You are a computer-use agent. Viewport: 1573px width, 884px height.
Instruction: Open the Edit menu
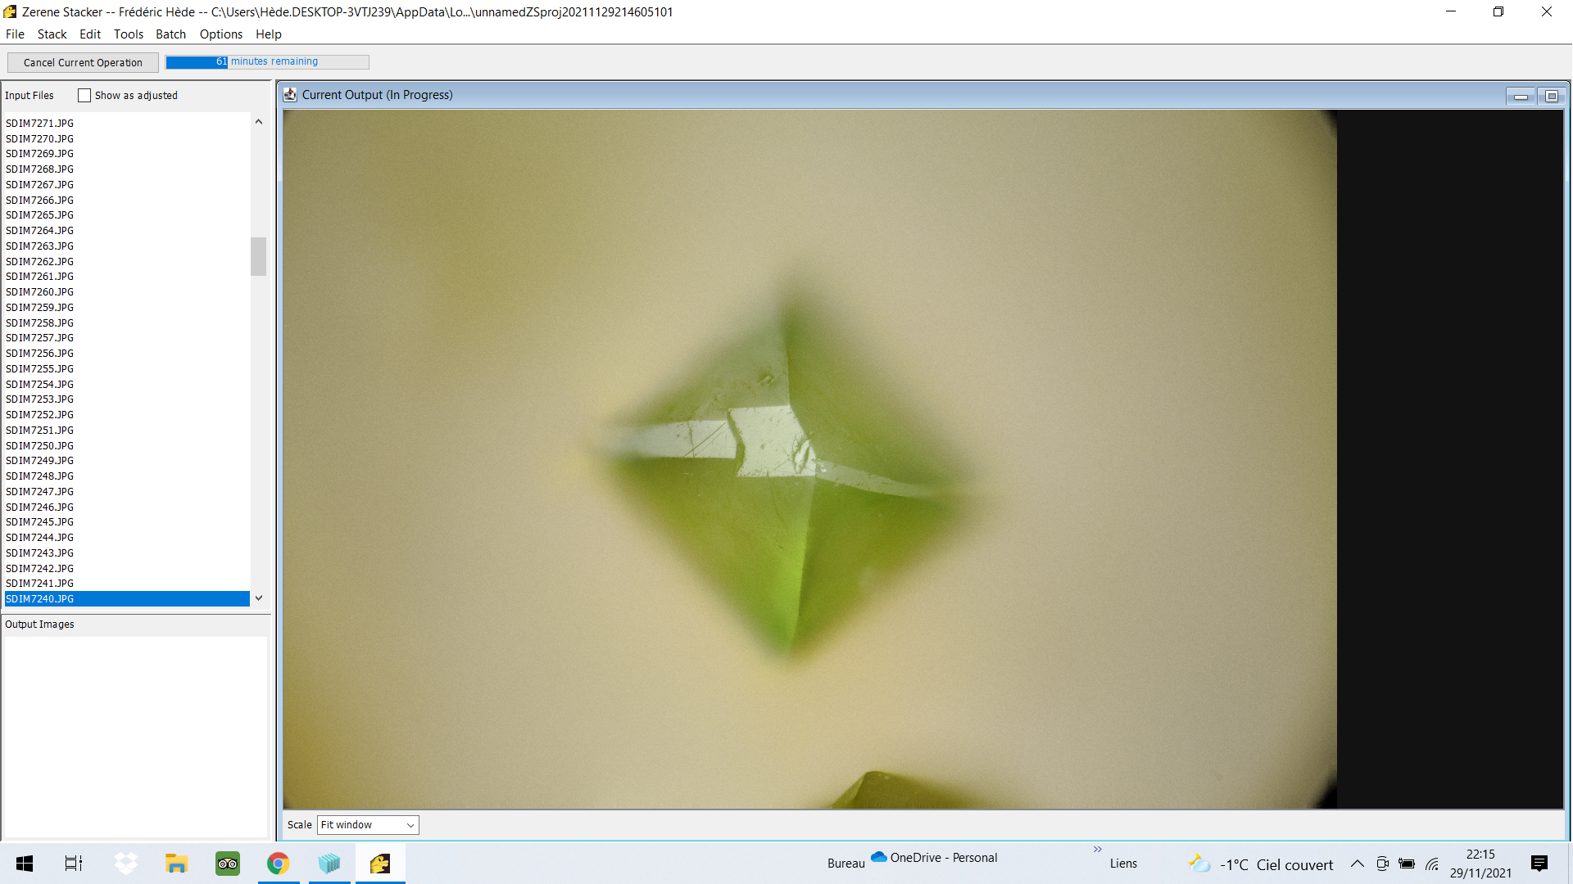click(90, 34)
